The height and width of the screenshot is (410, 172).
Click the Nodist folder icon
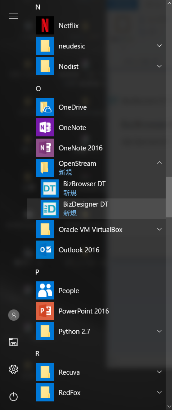click(x=45, y=66)
